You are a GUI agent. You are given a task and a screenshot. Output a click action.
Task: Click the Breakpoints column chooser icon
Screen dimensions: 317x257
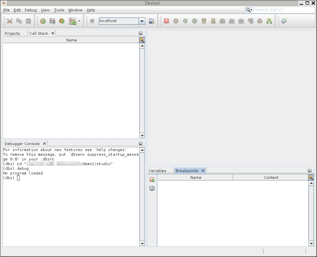click(x=311, y=177)
